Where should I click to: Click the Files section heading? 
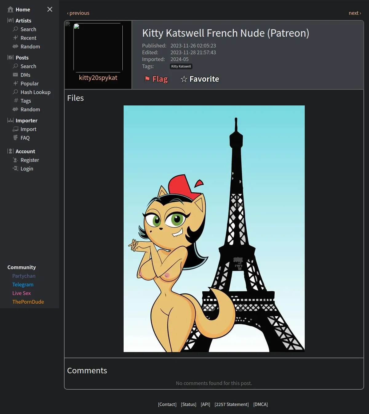pyautogui.click(x=75, y=98)
